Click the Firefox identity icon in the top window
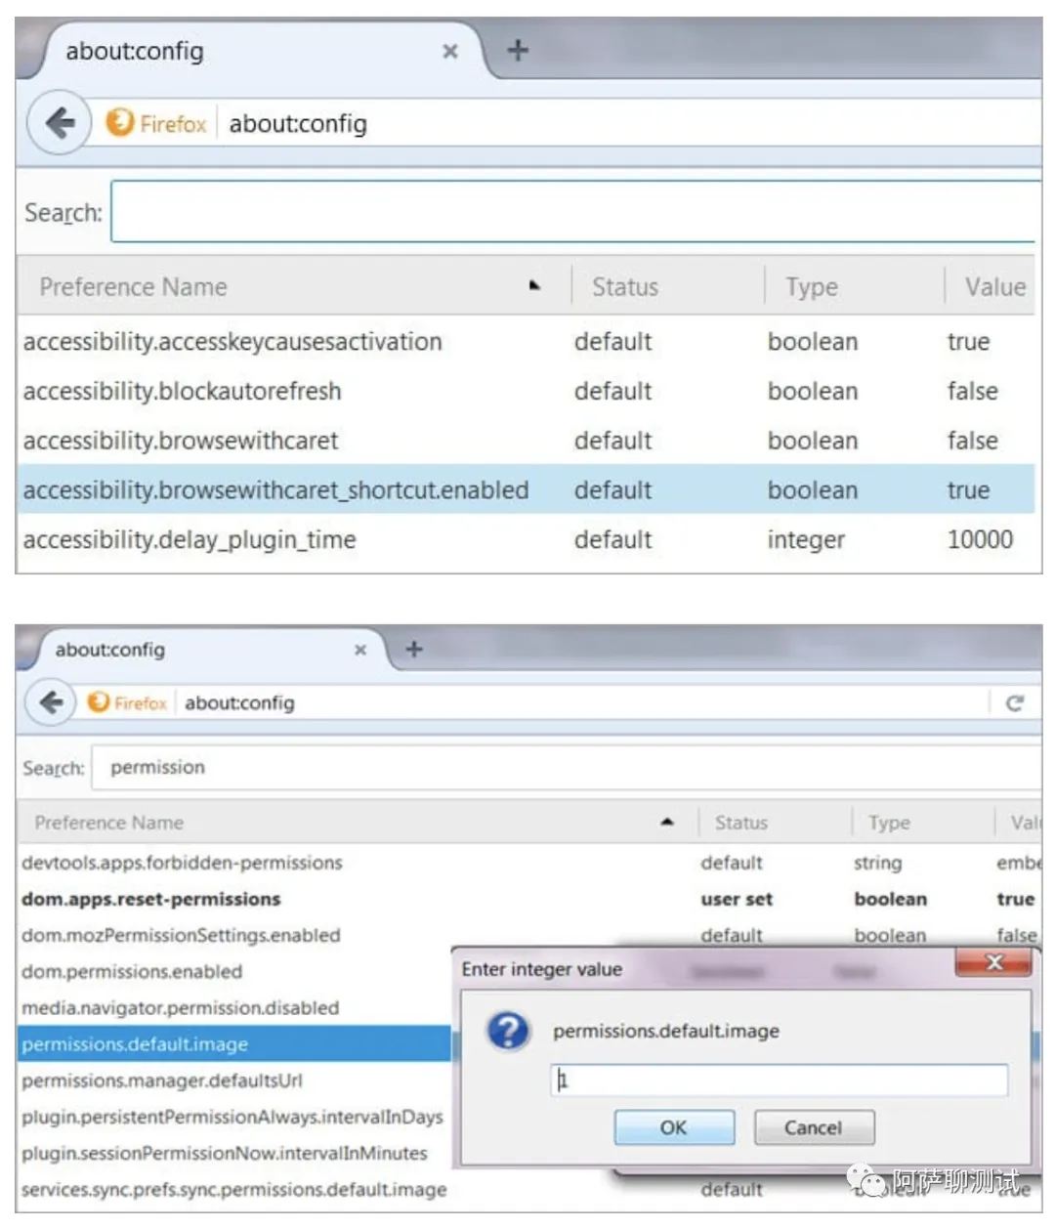Image resolution: width=1055 pixels, height=1228 pixels. point(119,123)
